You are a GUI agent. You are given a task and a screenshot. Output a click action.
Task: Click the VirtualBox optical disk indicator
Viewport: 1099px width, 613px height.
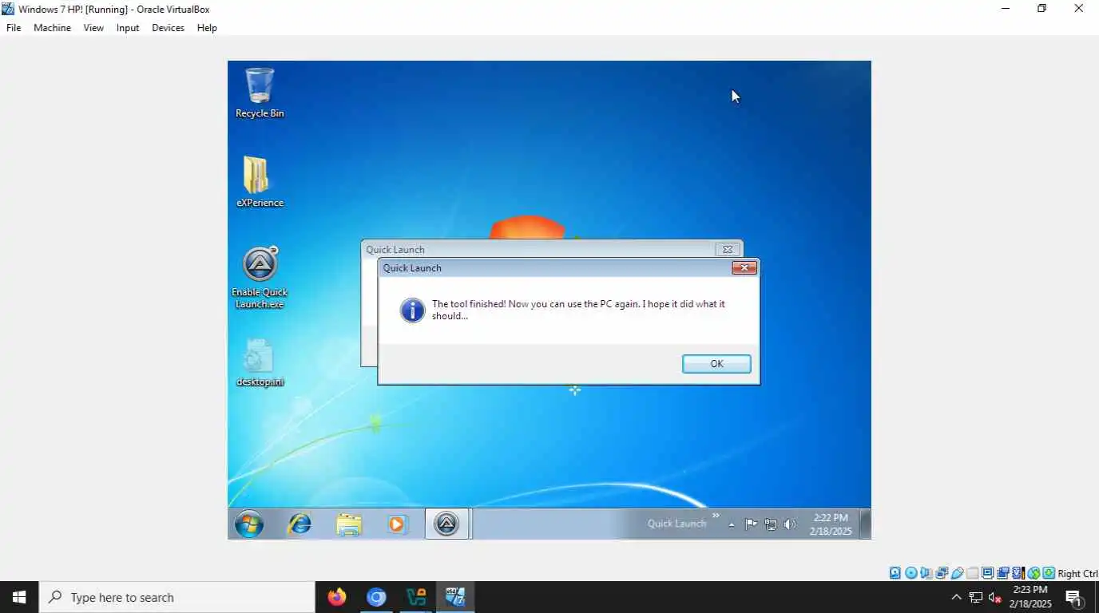911,573
